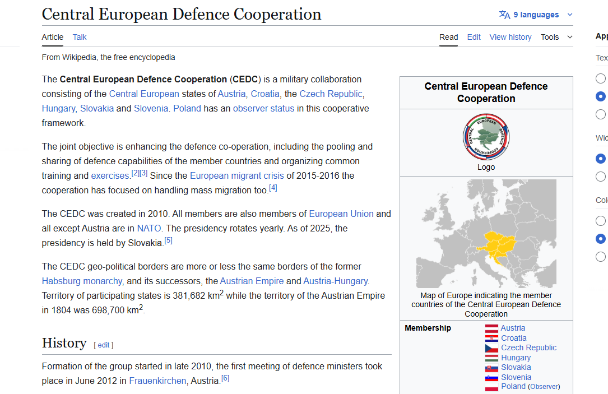Screen dimensions: 608x394
Task: Open the Habsburg monarchy link
Action: (x=82, y=281)
